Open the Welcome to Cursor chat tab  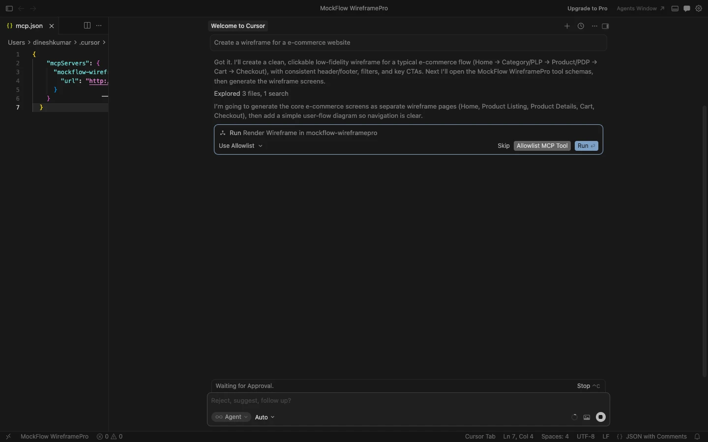click(x=238, y=26)
